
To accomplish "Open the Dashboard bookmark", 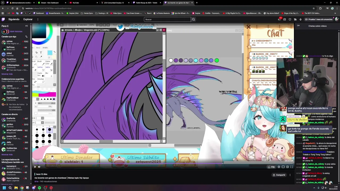I will click(39, 13).
